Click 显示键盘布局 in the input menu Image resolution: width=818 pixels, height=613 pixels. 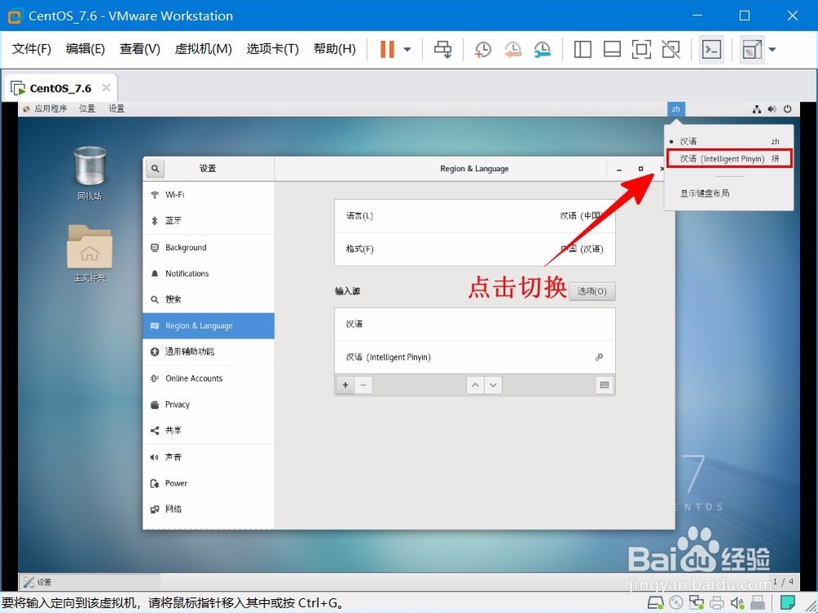pyautogui.click(x=704, y=193)
